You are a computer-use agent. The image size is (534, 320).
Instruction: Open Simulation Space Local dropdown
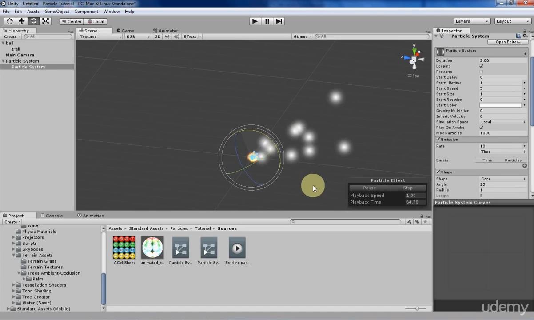coord(503,122)
